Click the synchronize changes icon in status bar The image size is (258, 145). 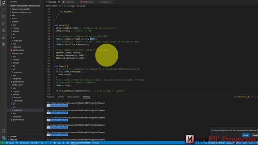(17, 143)
